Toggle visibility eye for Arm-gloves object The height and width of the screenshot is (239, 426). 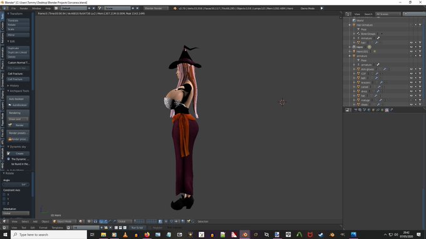pos(412,69)
